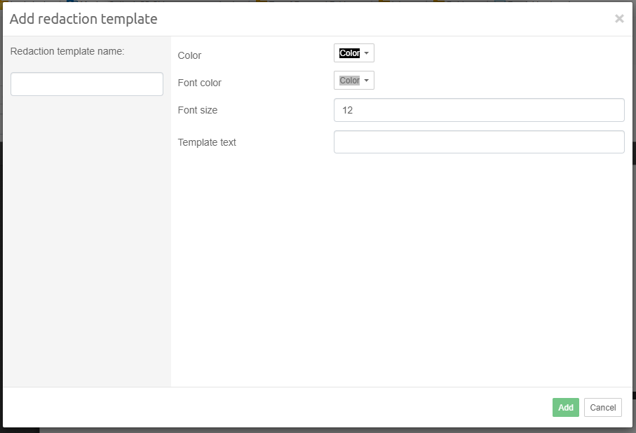The width and height of the screenshot is (636, 433).
Task: Cancel adding the redaction template
Action: [602, 408]
